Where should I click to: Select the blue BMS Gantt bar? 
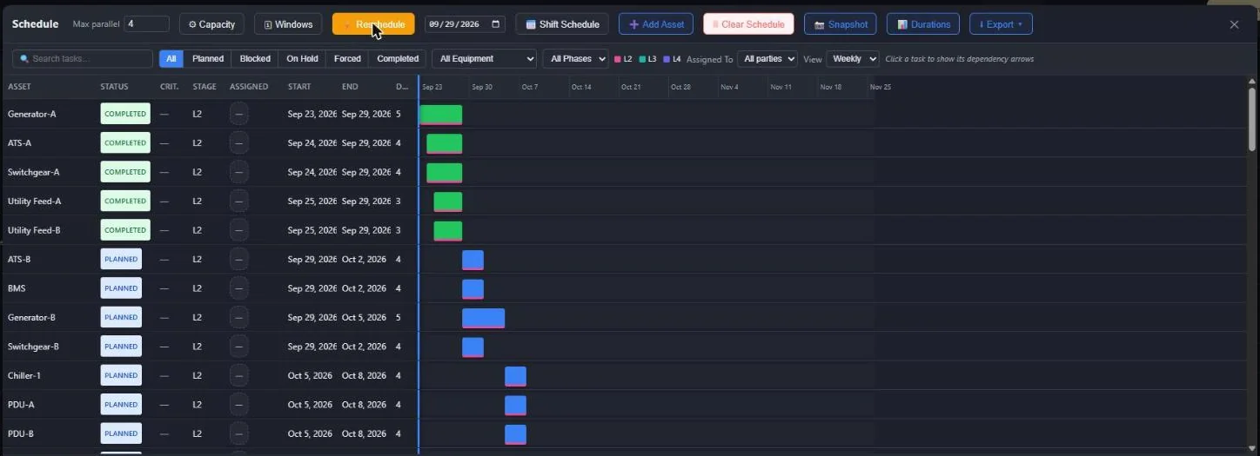(x=473, y=288)
